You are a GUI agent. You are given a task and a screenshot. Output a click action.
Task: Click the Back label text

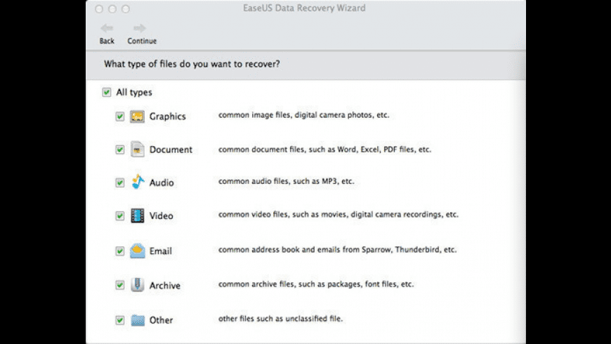tap(107, 41)
